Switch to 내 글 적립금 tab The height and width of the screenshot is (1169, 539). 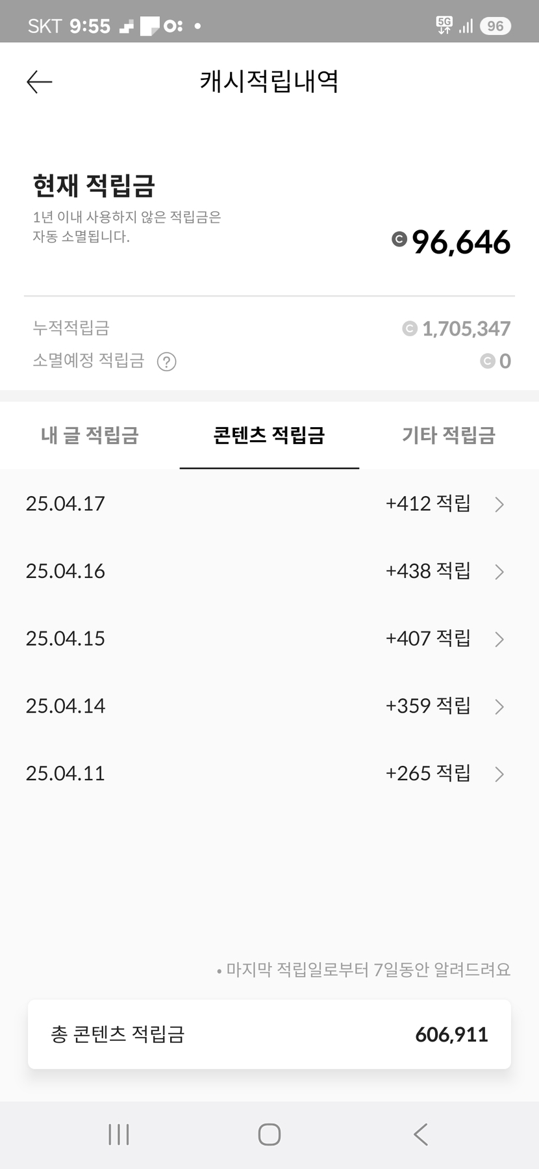[x=90, y=435]
